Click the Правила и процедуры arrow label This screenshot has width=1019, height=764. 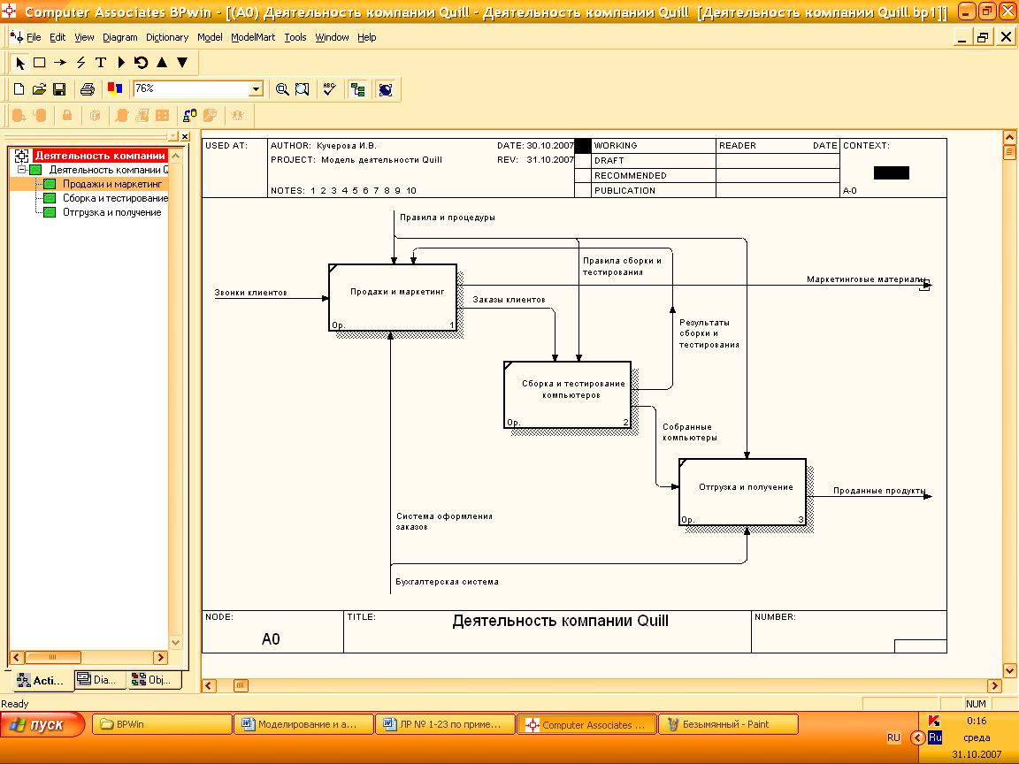(x=447, y=217)
